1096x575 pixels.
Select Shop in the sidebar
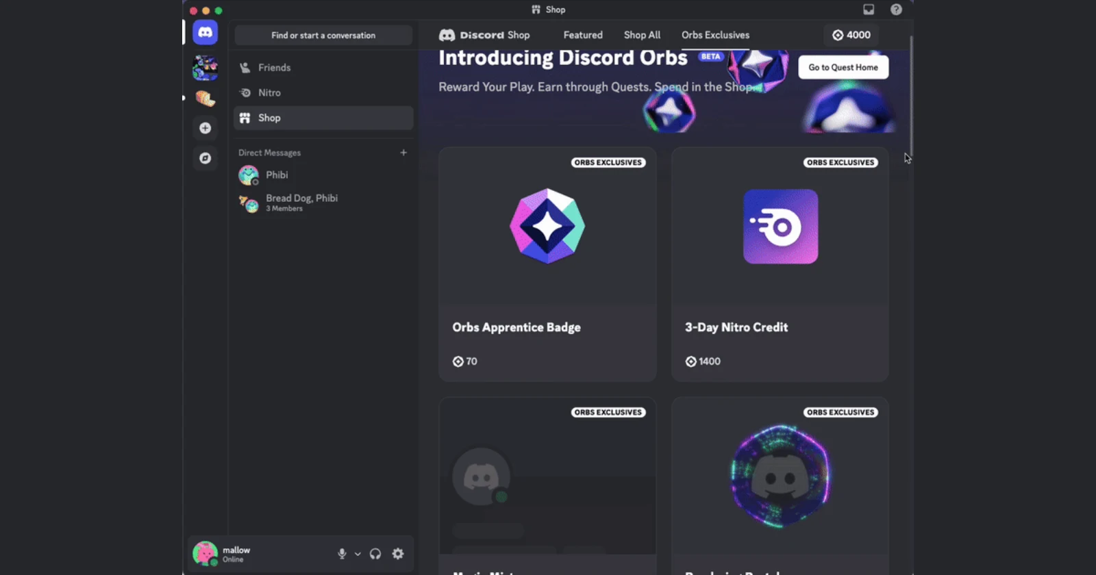coord(323,118)
